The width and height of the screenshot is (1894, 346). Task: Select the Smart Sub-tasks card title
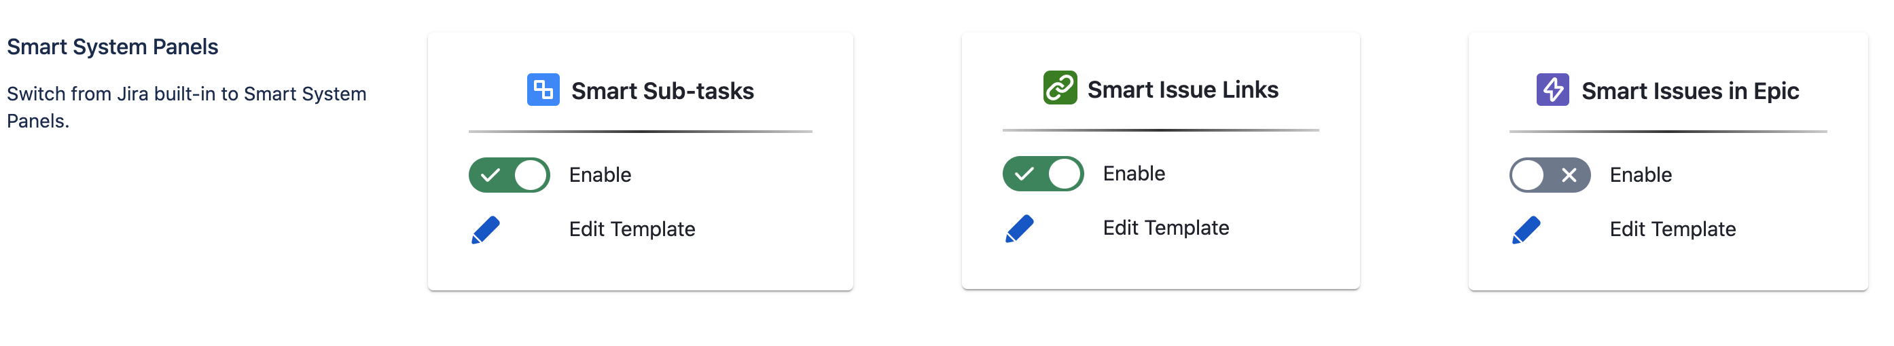662,91
